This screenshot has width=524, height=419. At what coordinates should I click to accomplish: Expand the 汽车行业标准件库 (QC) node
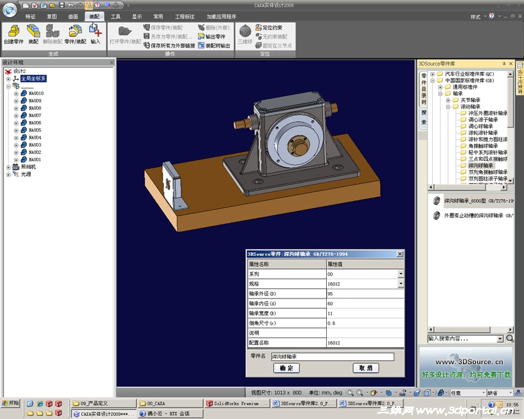coord(432,74)
